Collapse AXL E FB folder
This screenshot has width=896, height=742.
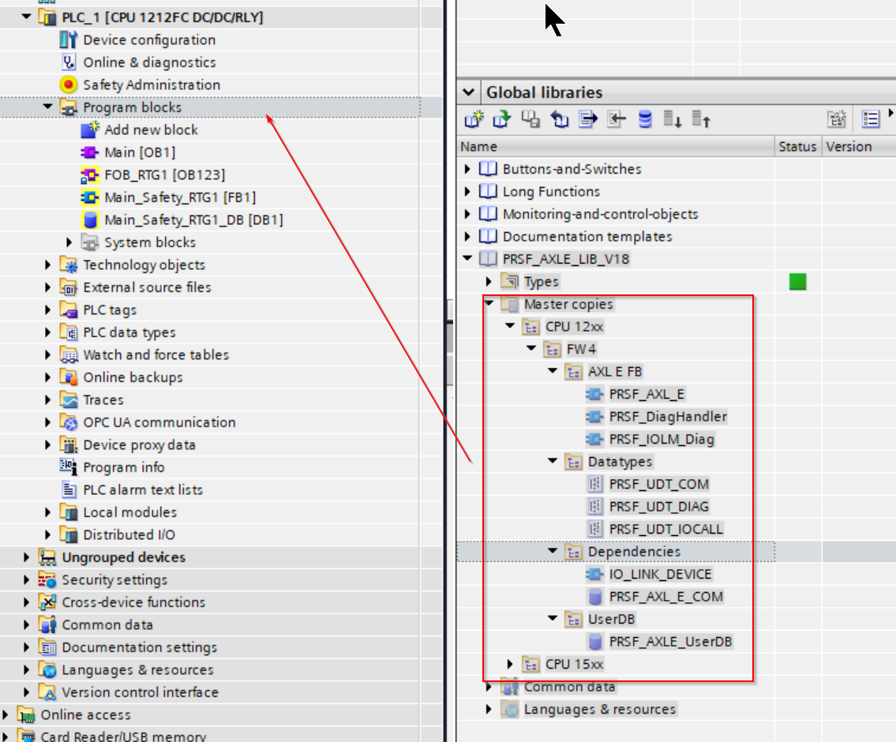(x=553, y=371)
